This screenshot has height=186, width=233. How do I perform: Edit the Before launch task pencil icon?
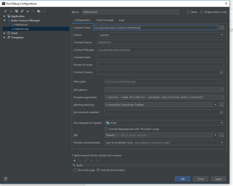click(x=86, y=160)
